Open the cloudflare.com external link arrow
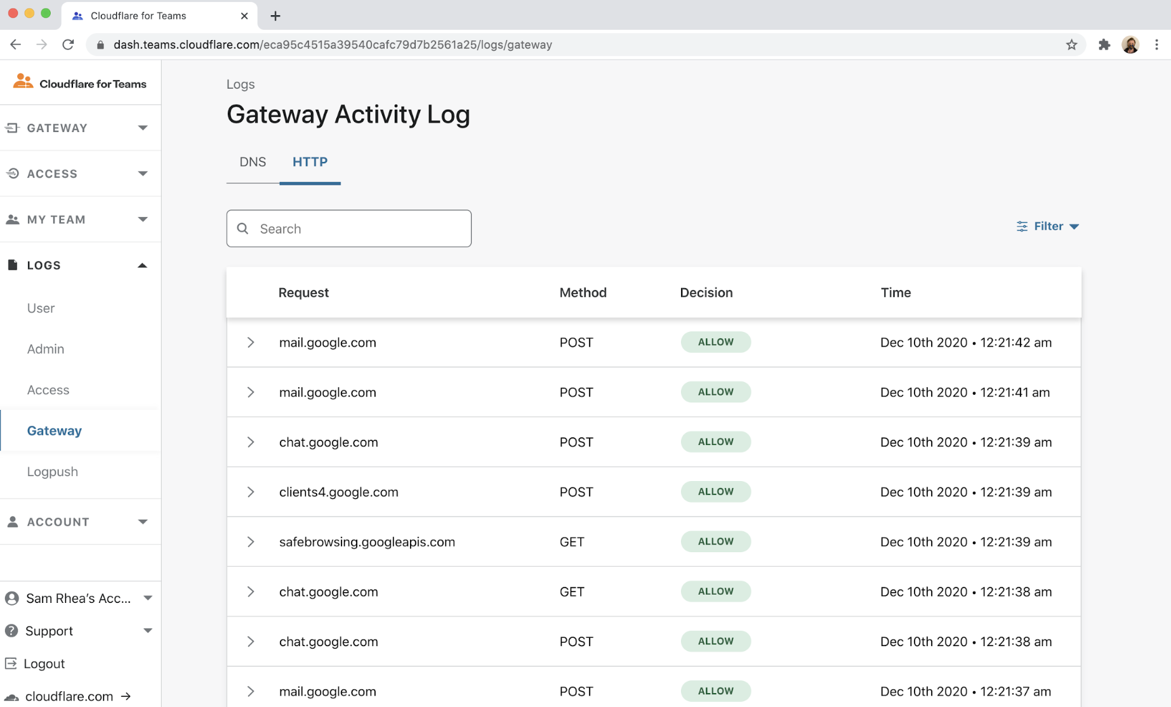 [x=126, y=696]
